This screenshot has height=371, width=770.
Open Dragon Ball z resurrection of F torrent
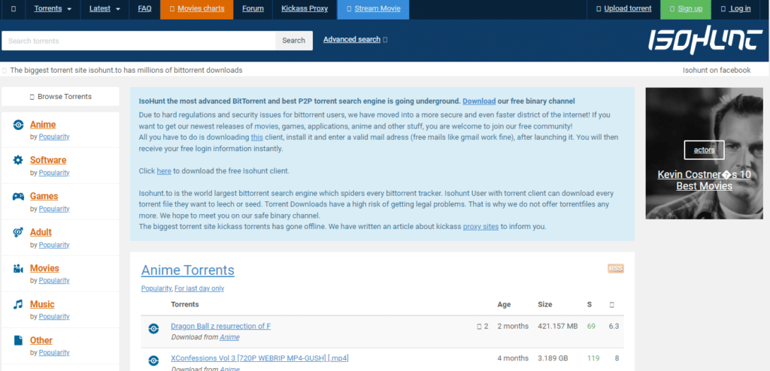[x=220, y=327]
